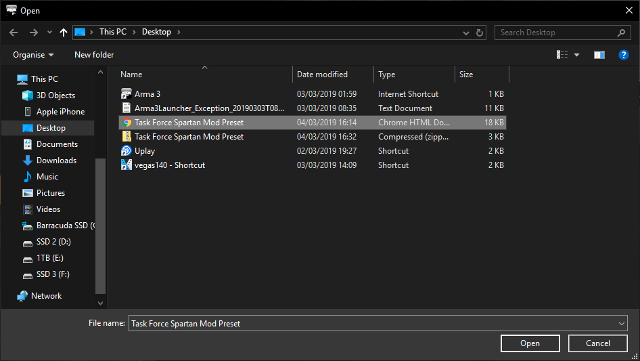Open the recent locations dropdown chevron
This screenshot has width=640, height=361.
tap(49, 33)
